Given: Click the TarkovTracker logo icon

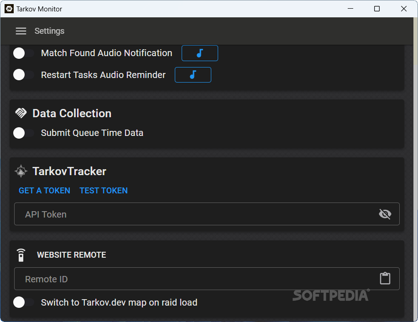Looking at the screenshot, I should (x=21, y=171).
